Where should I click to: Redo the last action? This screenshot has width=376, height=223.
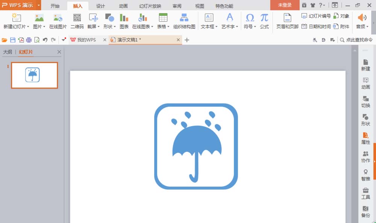pos(53,40)
